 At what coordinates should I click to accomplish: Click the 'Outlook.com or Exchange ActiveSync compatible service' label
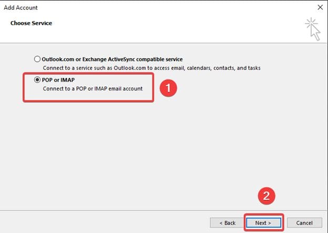(x=112, y=59)
